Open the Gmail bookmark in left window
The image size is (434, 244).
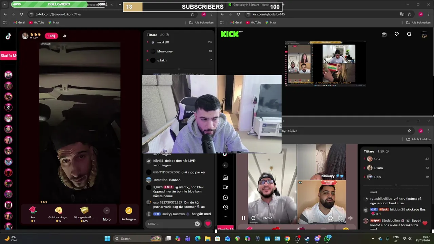19,22
